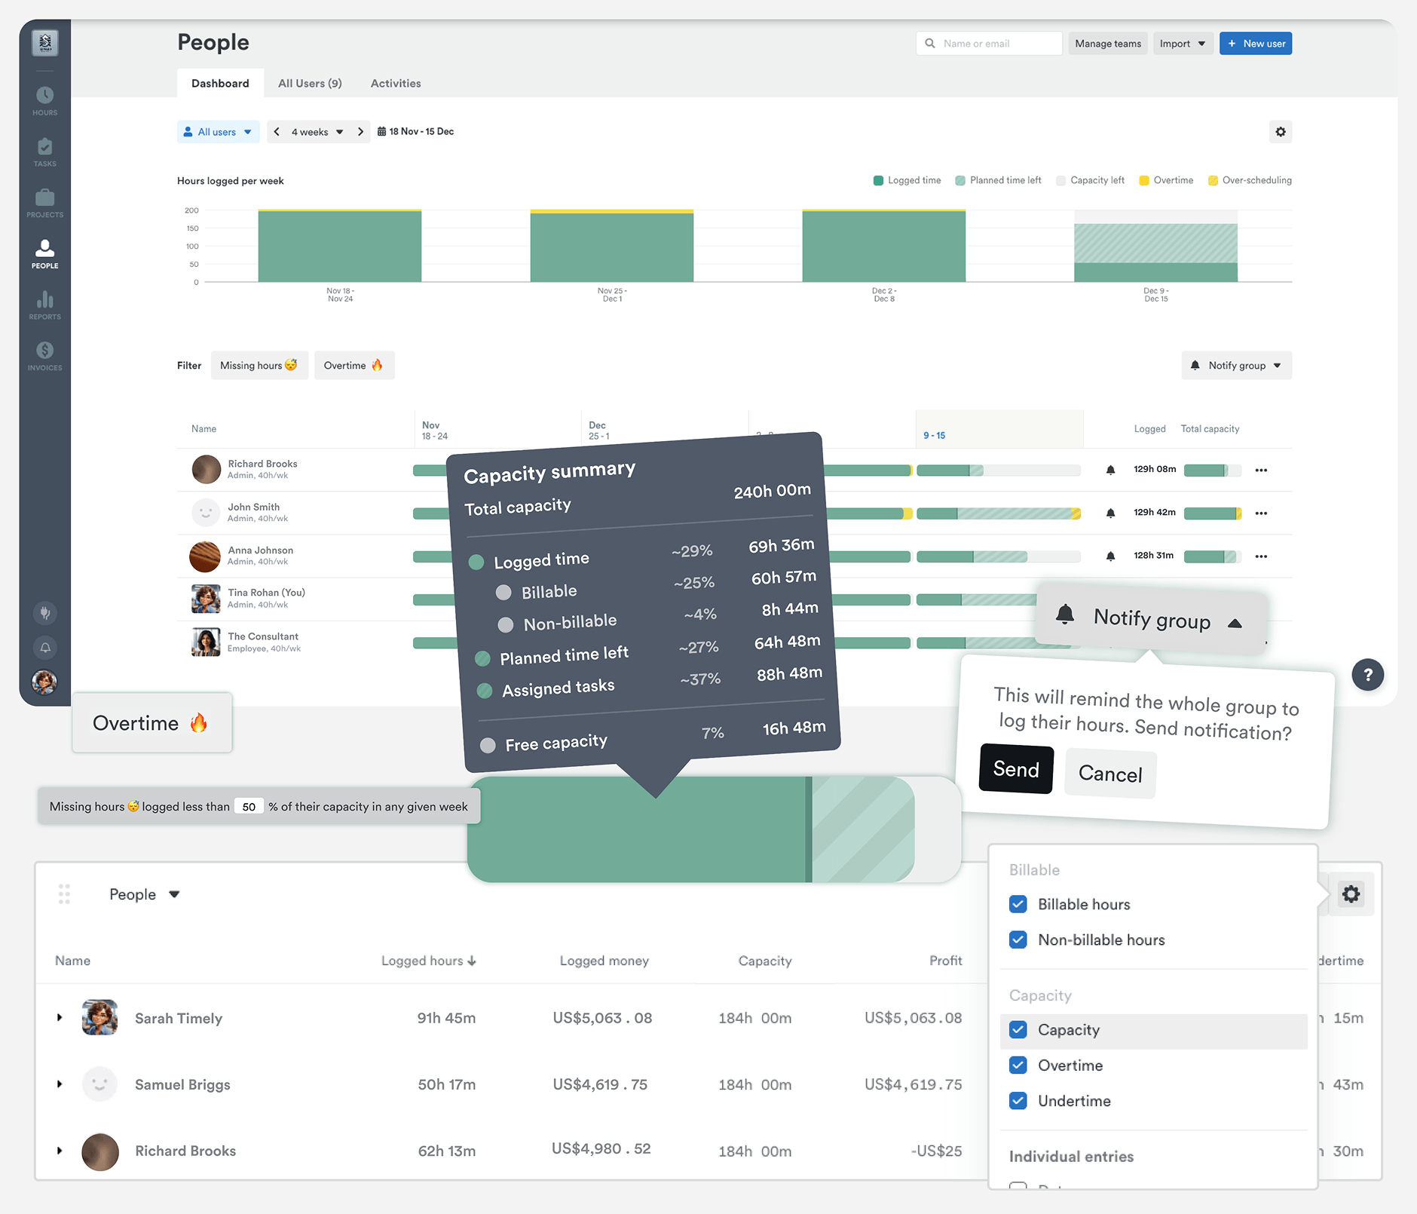The image size is (1417, 1214).
Task: Open Invoices sidebar icon
Action: pos(44,356)
